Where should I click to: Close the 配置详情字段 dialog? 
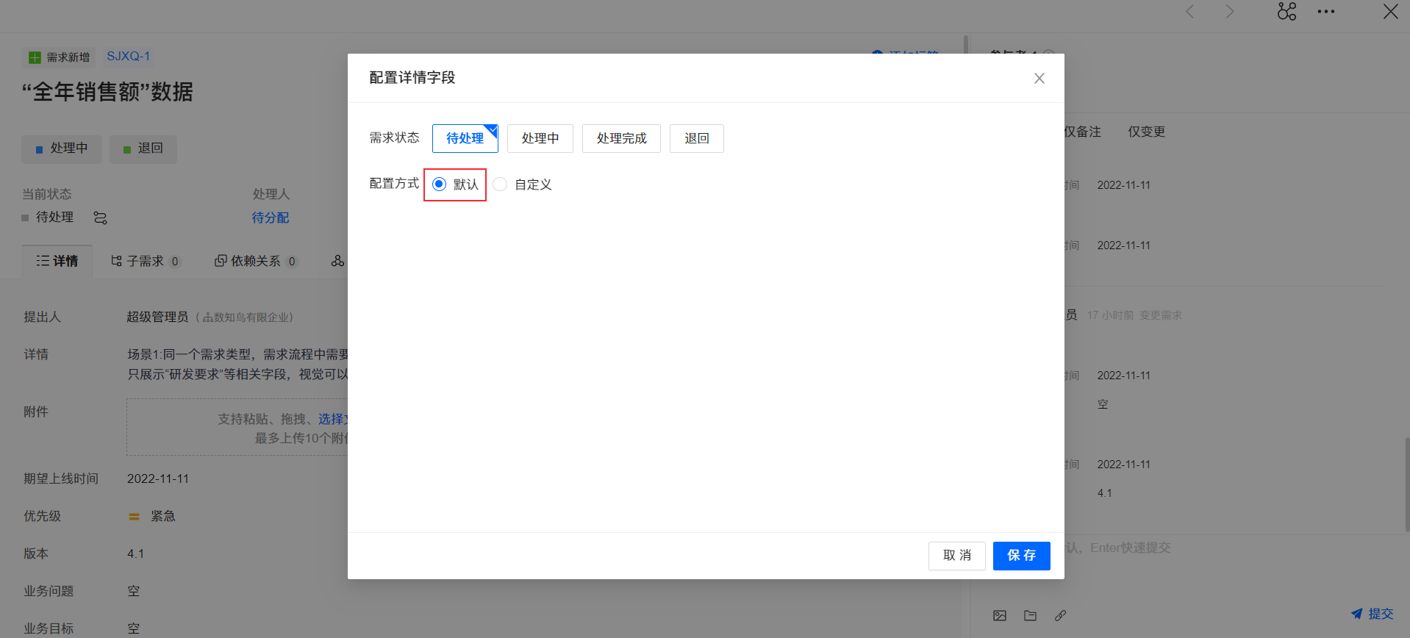(x=1039, y=78)
